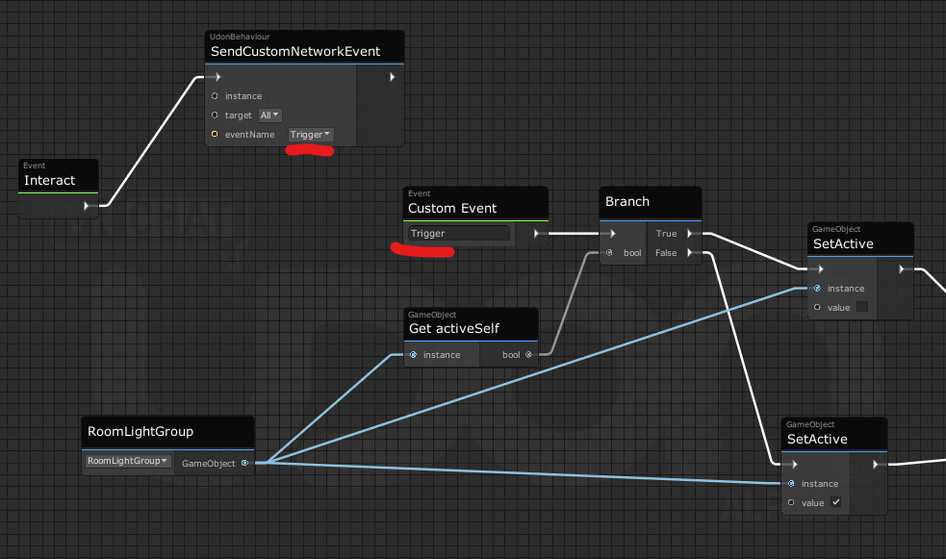
Task: Click the lower SetActive's flow output arrow
Action: [876, 464]
